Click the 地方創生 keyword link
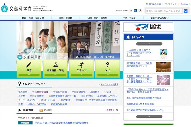 [x=66, y=100]
